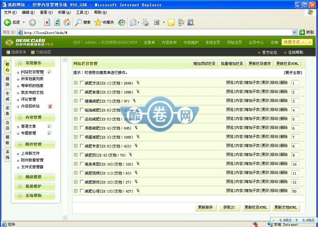Expand the 减肥游戏[ID:12] category
This screenshot has height=227, width=318.
pyautogui.click(x=76, y=182)
